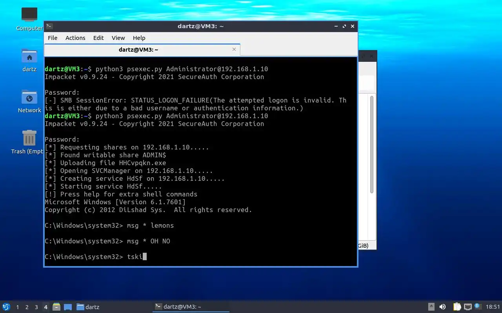Image resolution: width=502 pixels, height=313 pixels.
Task: Click the show desktop panel icon
Action: point(67,307)
